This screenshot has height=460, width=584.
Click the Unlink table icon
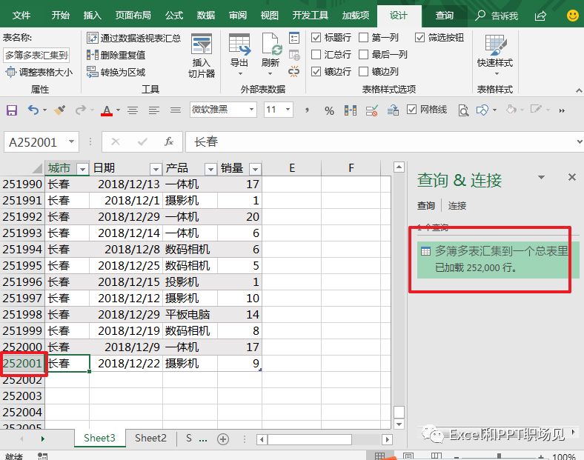pyautogui.click(x=294, y=71)
